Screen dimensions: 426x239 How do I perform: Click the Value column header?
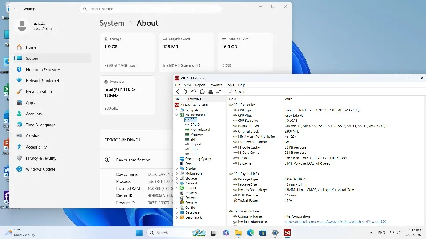(x=337, y=99)
